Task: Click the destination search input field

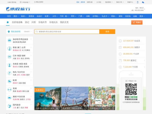Action: pyautogui.click(x=67, y=32)
